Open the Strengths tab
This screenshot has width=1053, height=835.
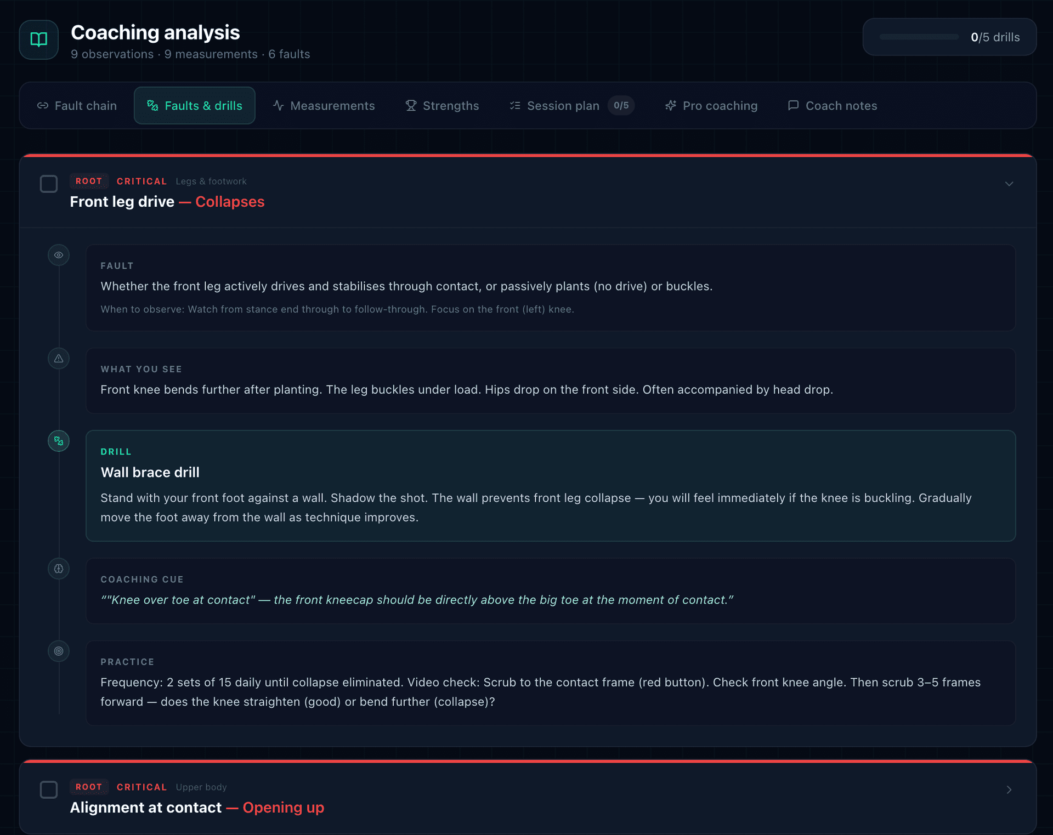(x=442, y=106)
